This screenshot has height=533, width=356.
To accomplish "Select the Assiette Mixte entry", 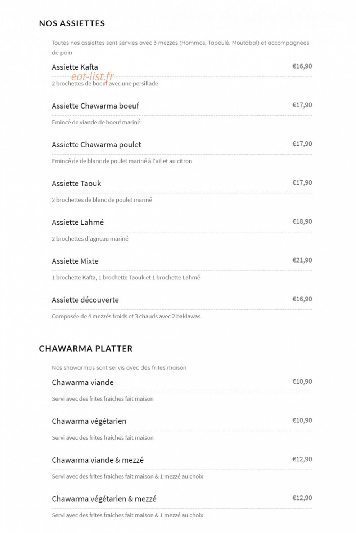I will [75, 261].
